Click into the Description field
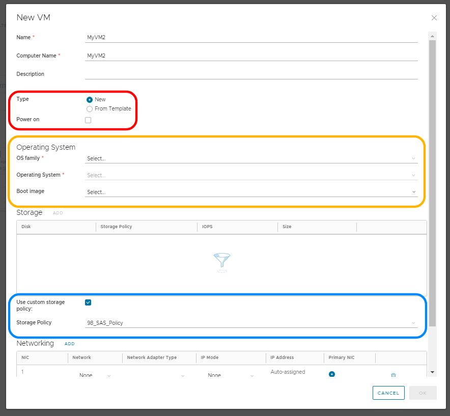 (251, 74)
